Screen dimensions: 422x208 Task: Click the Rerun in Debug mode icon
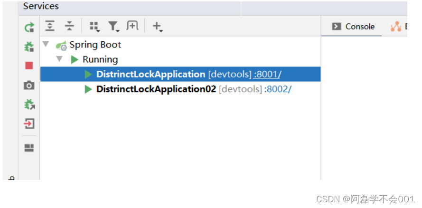click(x=29, y=46)
